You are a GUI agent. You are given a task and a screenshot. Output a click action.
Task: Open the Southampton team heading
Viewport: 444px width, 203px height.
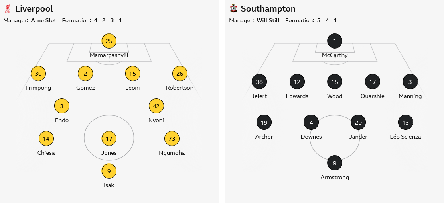268,9
